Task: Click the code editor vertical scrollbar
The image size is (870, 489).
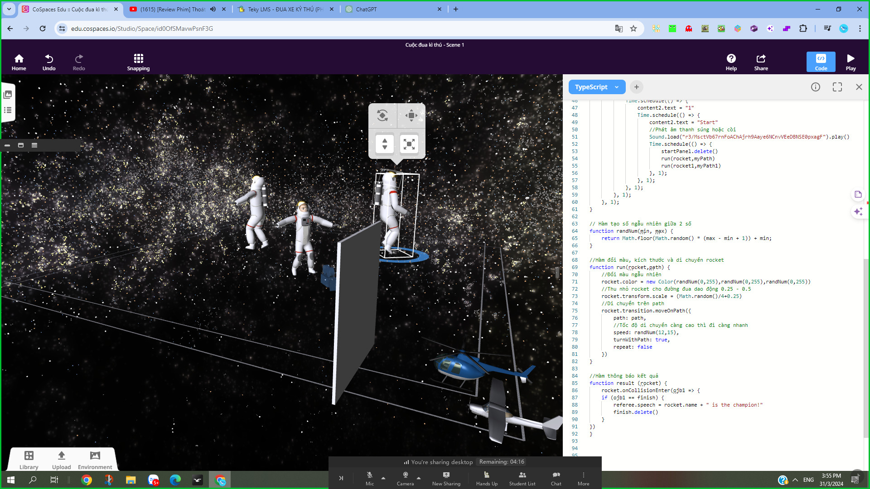Action: pyautogui.click(x=866, y=348)
